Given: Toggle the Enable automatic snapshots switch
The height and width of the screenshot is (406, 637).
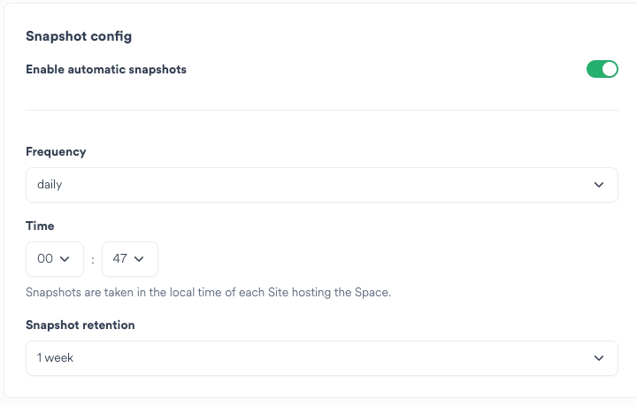Looking at the screenshot, I should (602, 69).
